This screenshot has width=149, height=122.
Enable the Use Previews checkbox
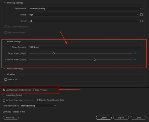coord(34,90)
